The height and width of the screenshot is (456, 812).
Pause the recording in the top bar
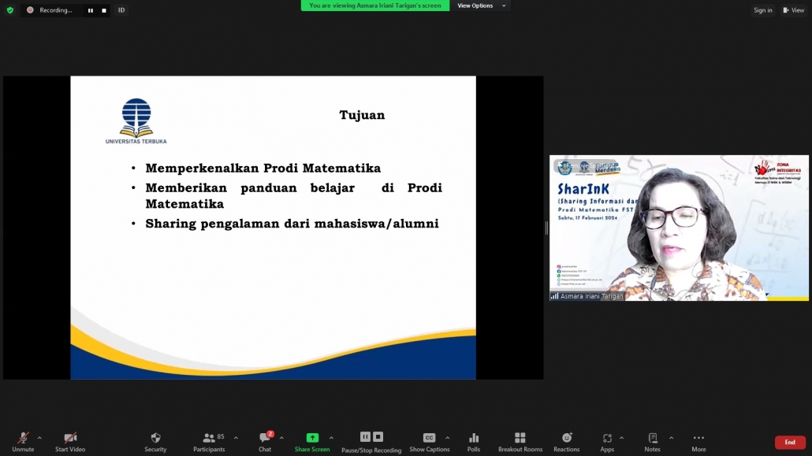(91, 10)
